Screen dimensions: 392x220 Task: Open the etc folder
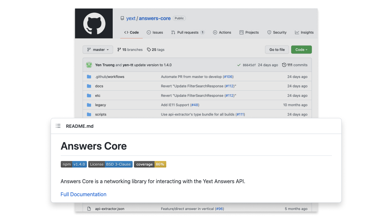(98, 95)
